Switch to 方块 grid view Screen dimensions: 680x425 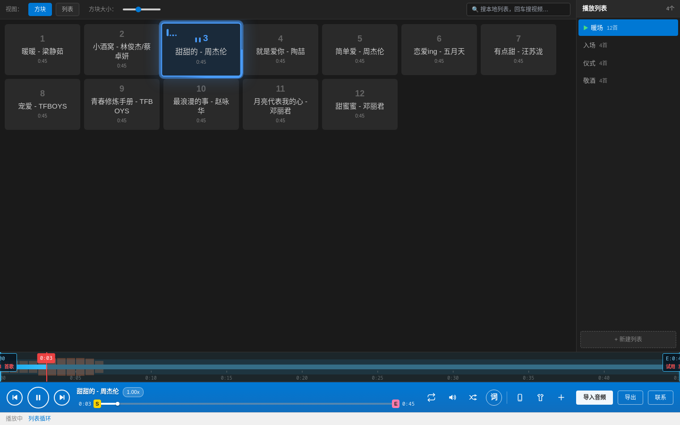click(40, 9)
